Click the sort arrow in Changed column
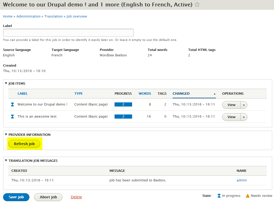Screen dimensions: 274x204 tap(214, 94)
